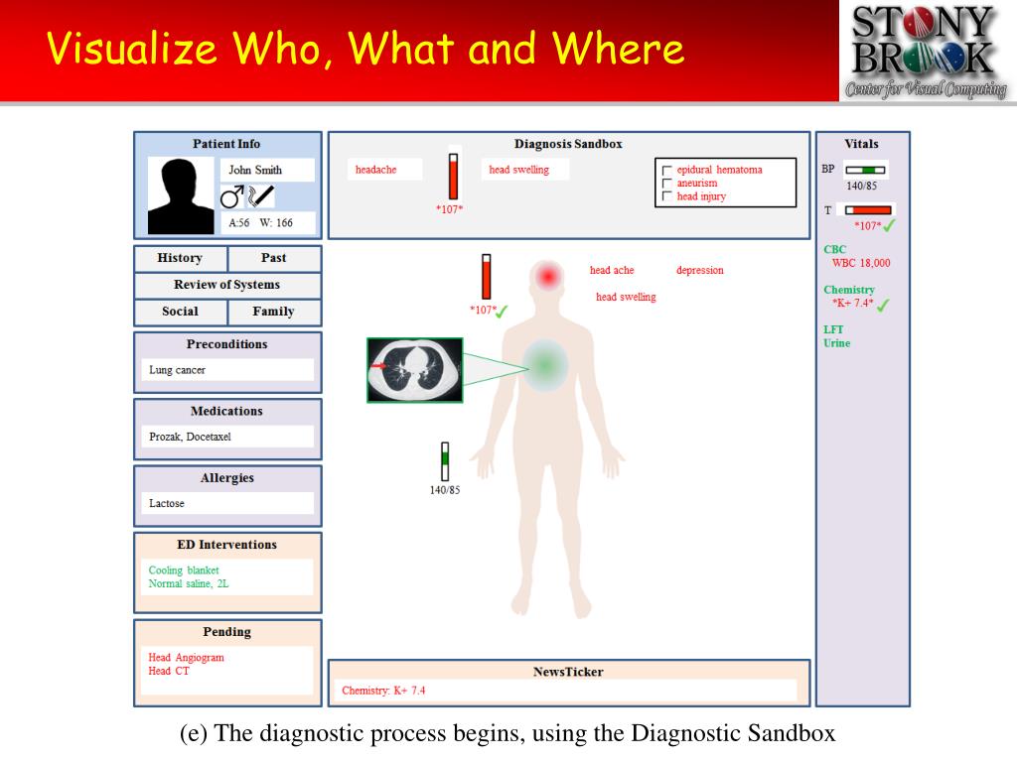Click the Lung cancer precondition entry

(x=227, y=370)
